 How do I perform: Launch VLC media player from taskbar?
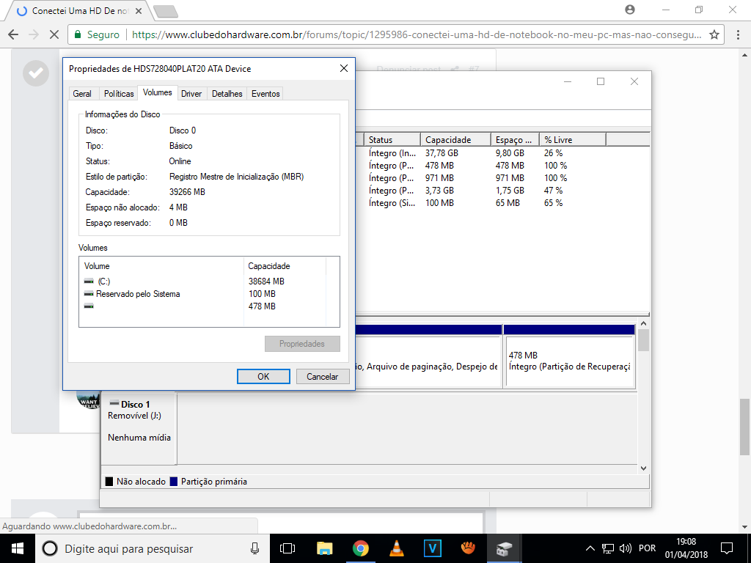(396, 548)
